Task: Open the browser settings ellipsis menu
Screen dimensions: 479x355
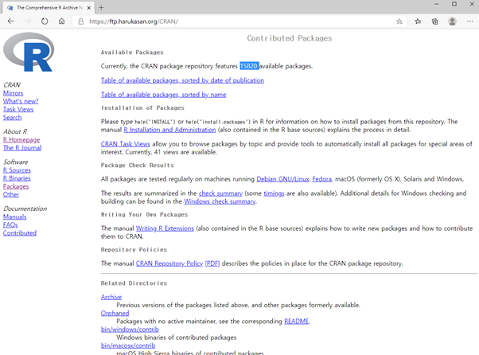Action: (469, 21)
